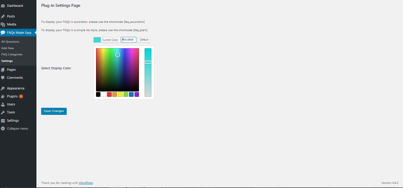Viewport: 403px width, 188px height.
Task: Click the Posts pushpin icon
Action: 3,16
